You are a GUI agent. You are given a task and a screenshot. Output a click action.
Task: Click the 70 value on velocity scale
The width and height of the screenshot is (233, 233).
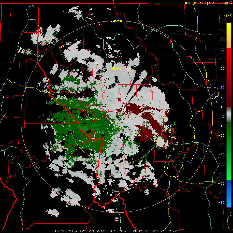(x=222, y=49)
